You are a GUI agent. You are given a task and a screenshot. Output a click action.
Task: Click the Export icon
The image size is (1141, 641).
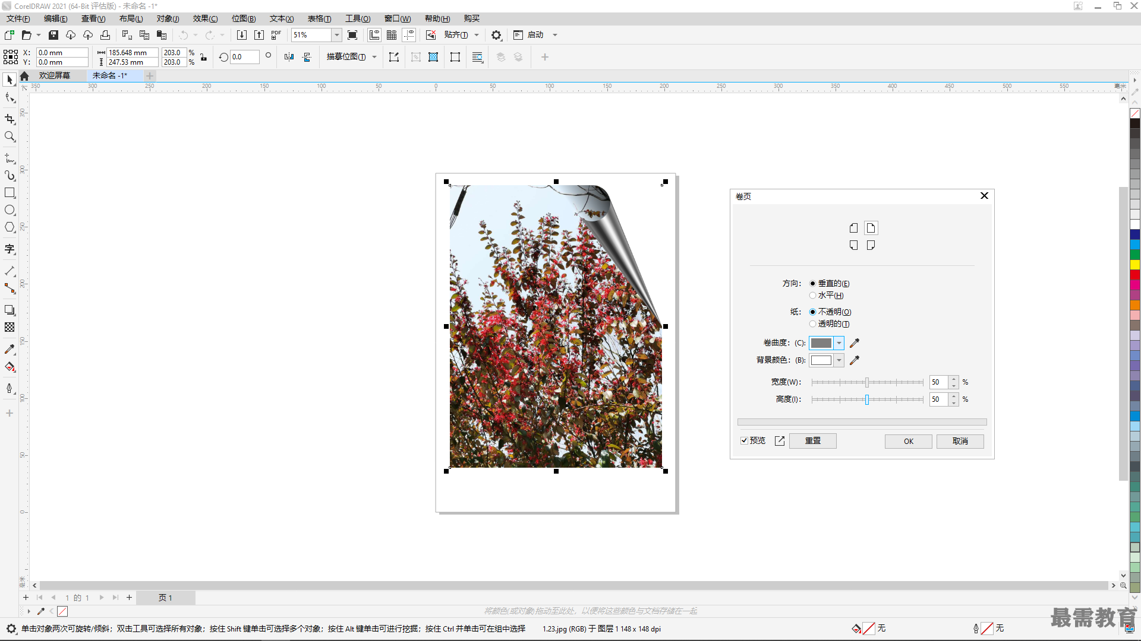click(x=259, y=35)
